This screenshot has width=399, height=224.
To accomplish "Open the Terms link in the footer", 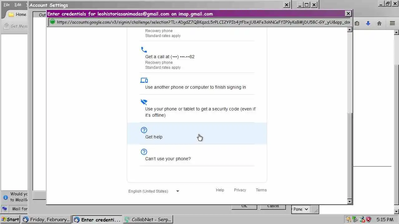I will point(261,190).
